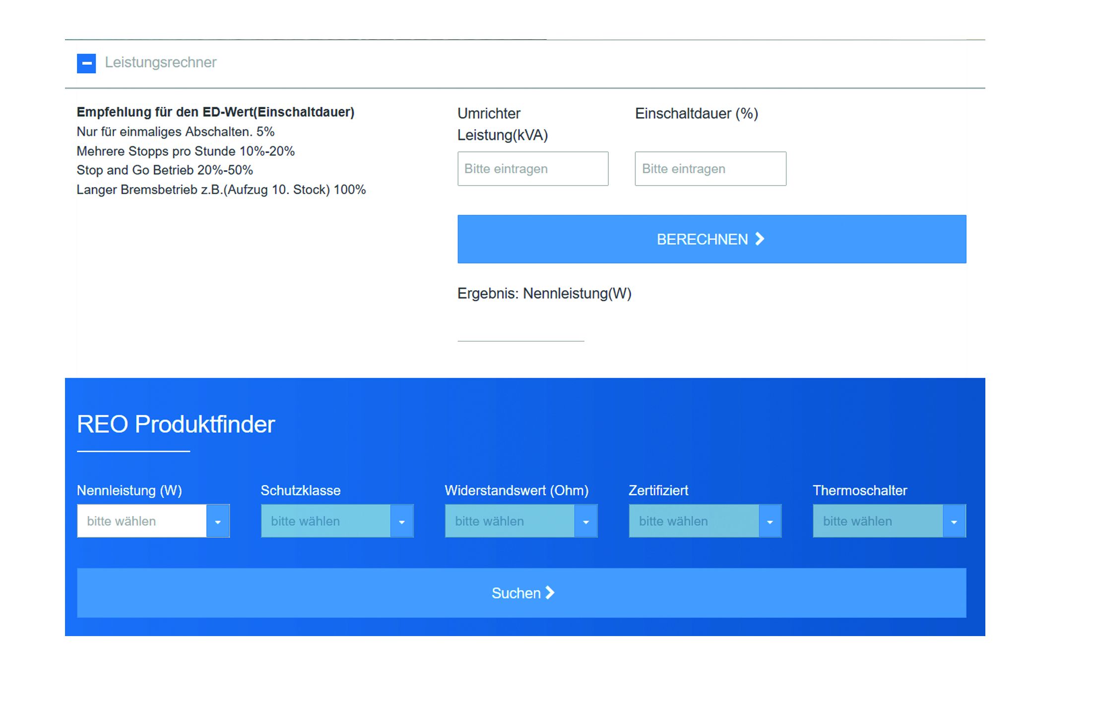The height and width of the screenshot is (713, 1095).
Task: Click the REO Produktfinder heading
Action: coord(176,424)
